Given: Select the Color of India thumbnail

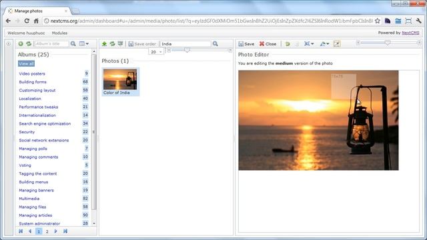Looking at the screenshot, I should click(120, 81).
